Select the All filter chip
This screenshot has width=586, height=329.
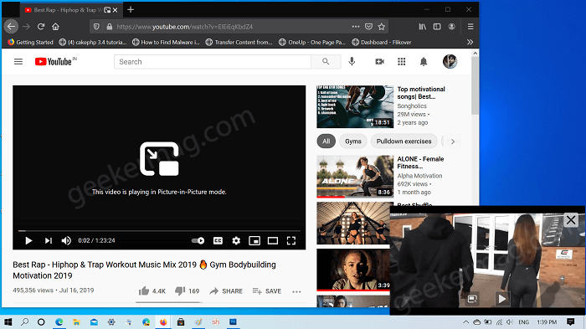326,141
